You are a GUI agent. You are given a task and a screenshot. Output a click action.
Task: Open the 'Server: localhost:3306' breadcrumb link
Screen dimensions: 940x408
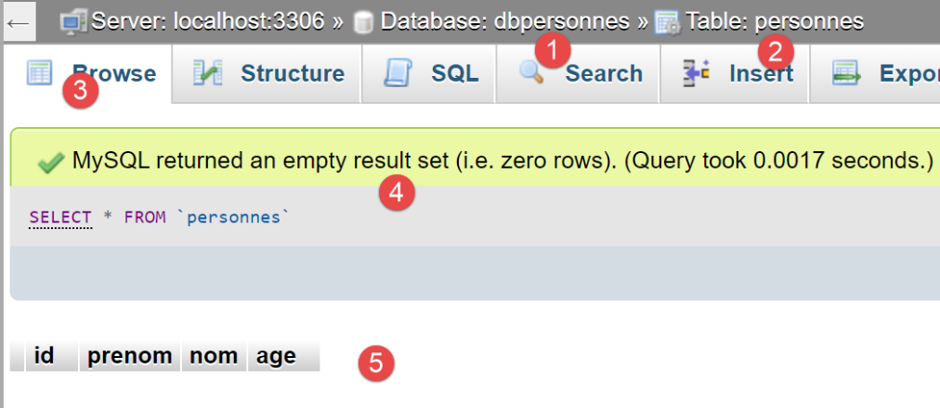(x=208, y=21)
